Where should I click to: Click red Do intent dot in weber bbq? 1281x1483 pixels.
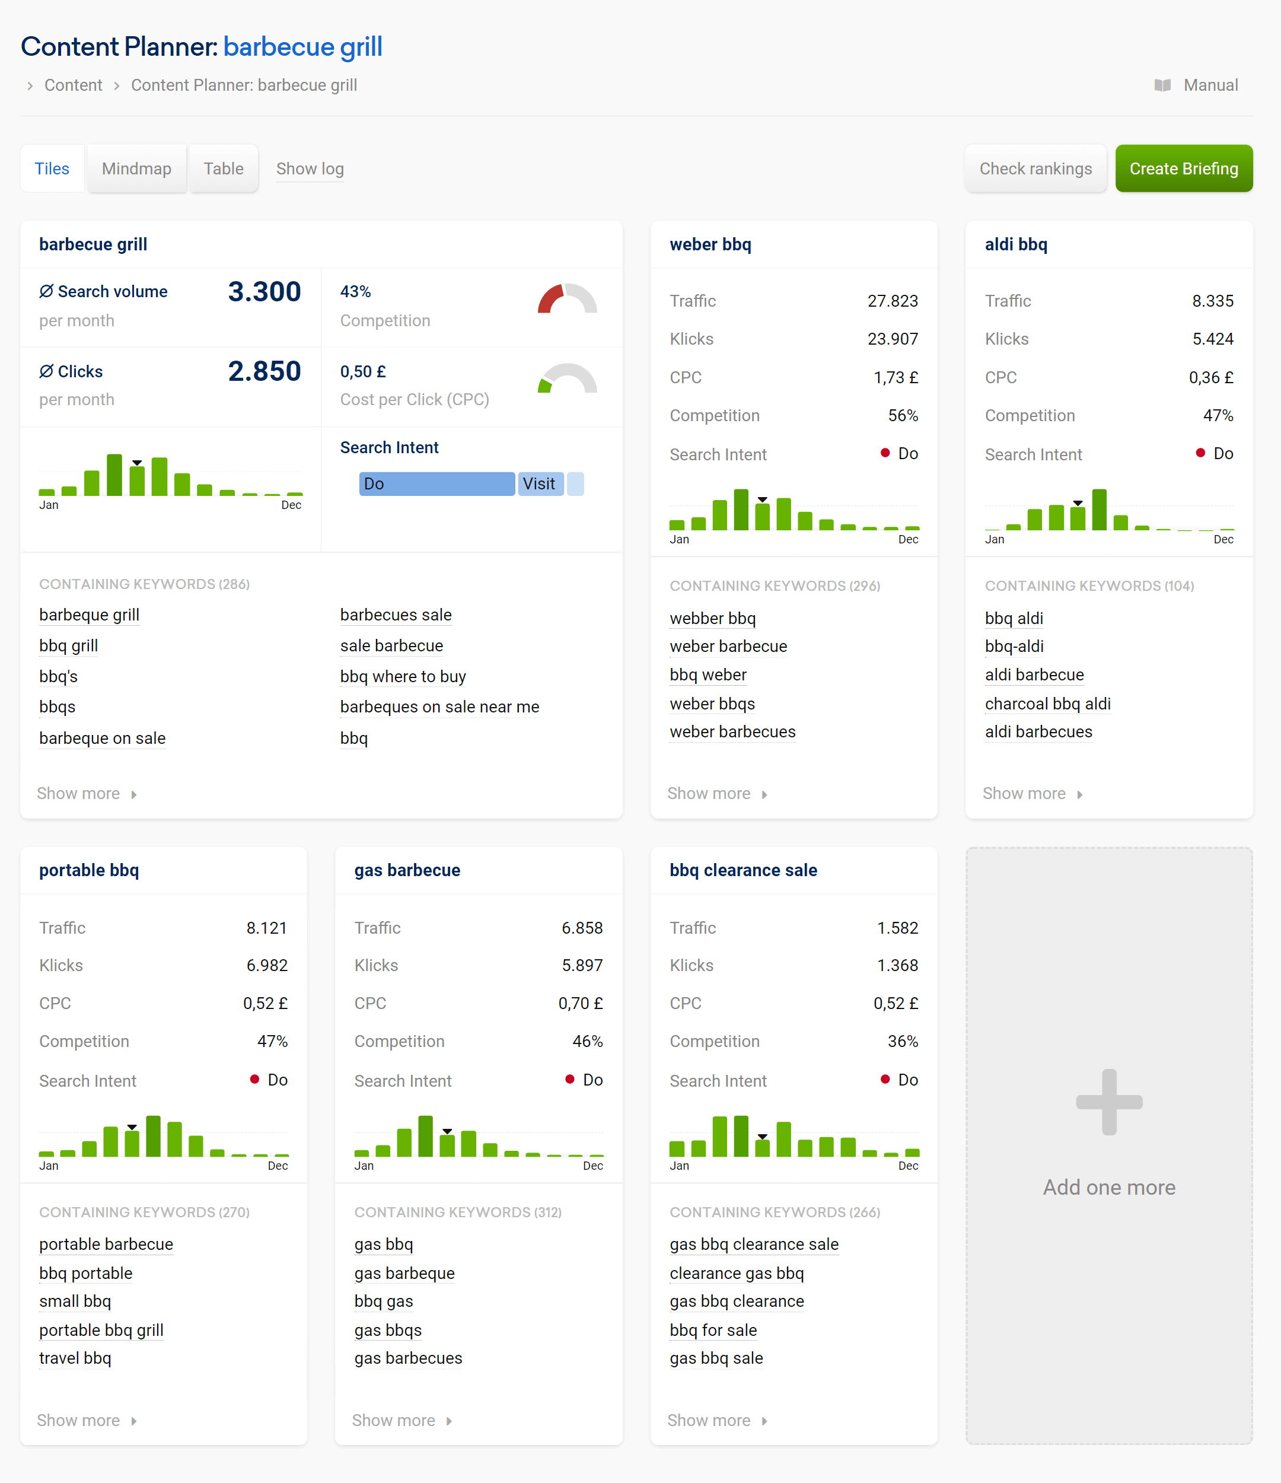[884, 453]
